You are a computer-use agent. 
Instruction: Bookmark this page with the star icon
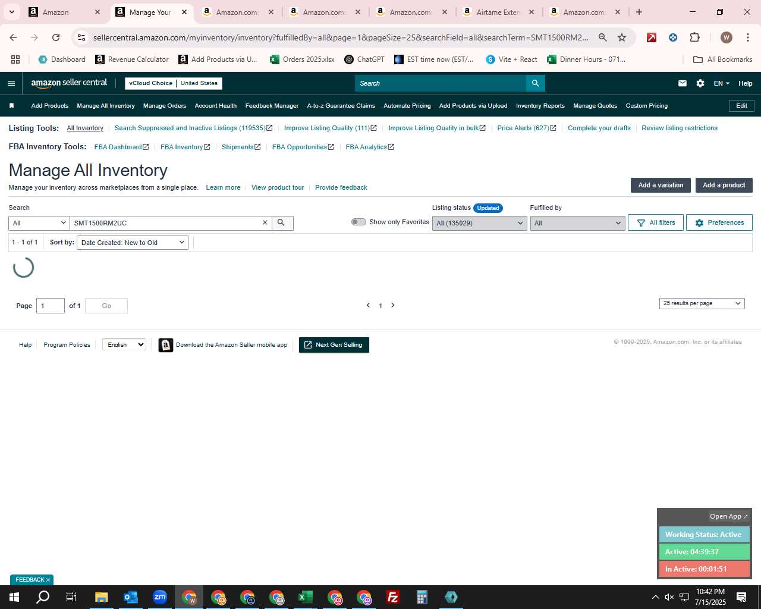(622, 37)
